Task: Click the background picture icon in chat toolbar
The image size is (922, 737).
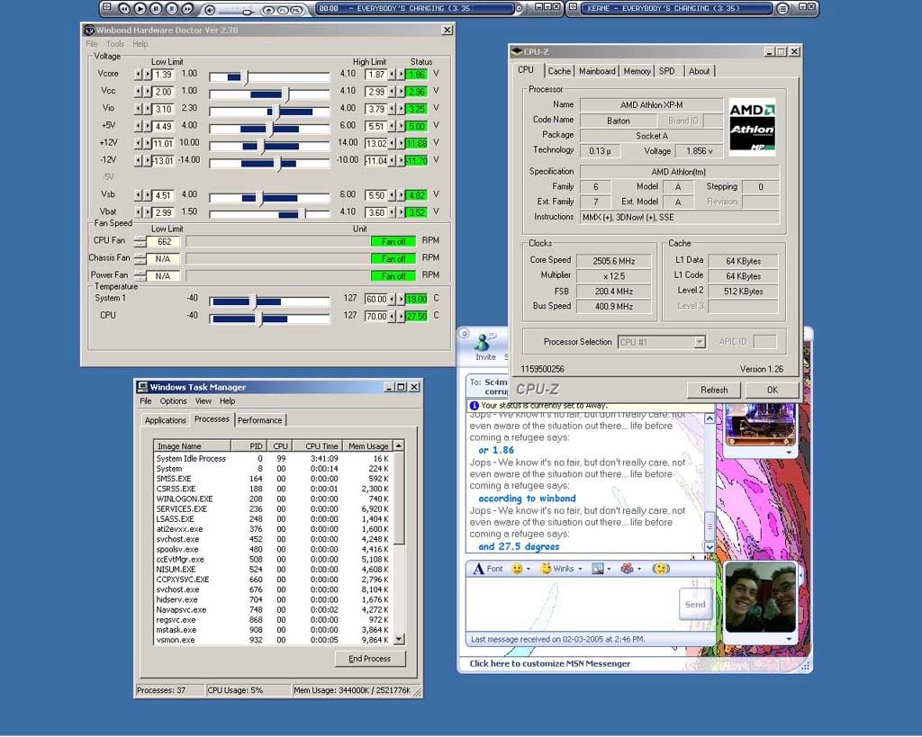Action: tap(600, 569)
